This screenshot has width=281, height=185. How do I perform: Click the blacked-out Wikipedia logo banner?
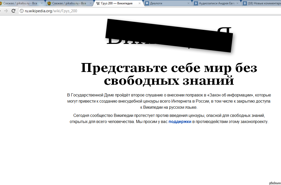(169, 36)
